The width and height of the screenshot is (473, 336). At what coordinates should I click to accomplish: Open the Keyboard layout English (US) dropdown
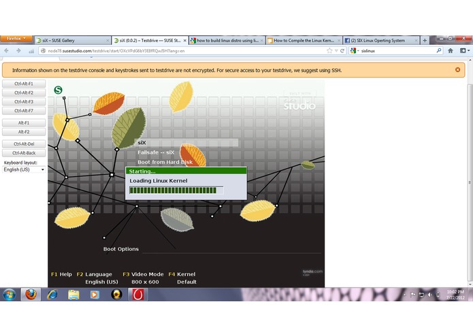click(24, 169)
